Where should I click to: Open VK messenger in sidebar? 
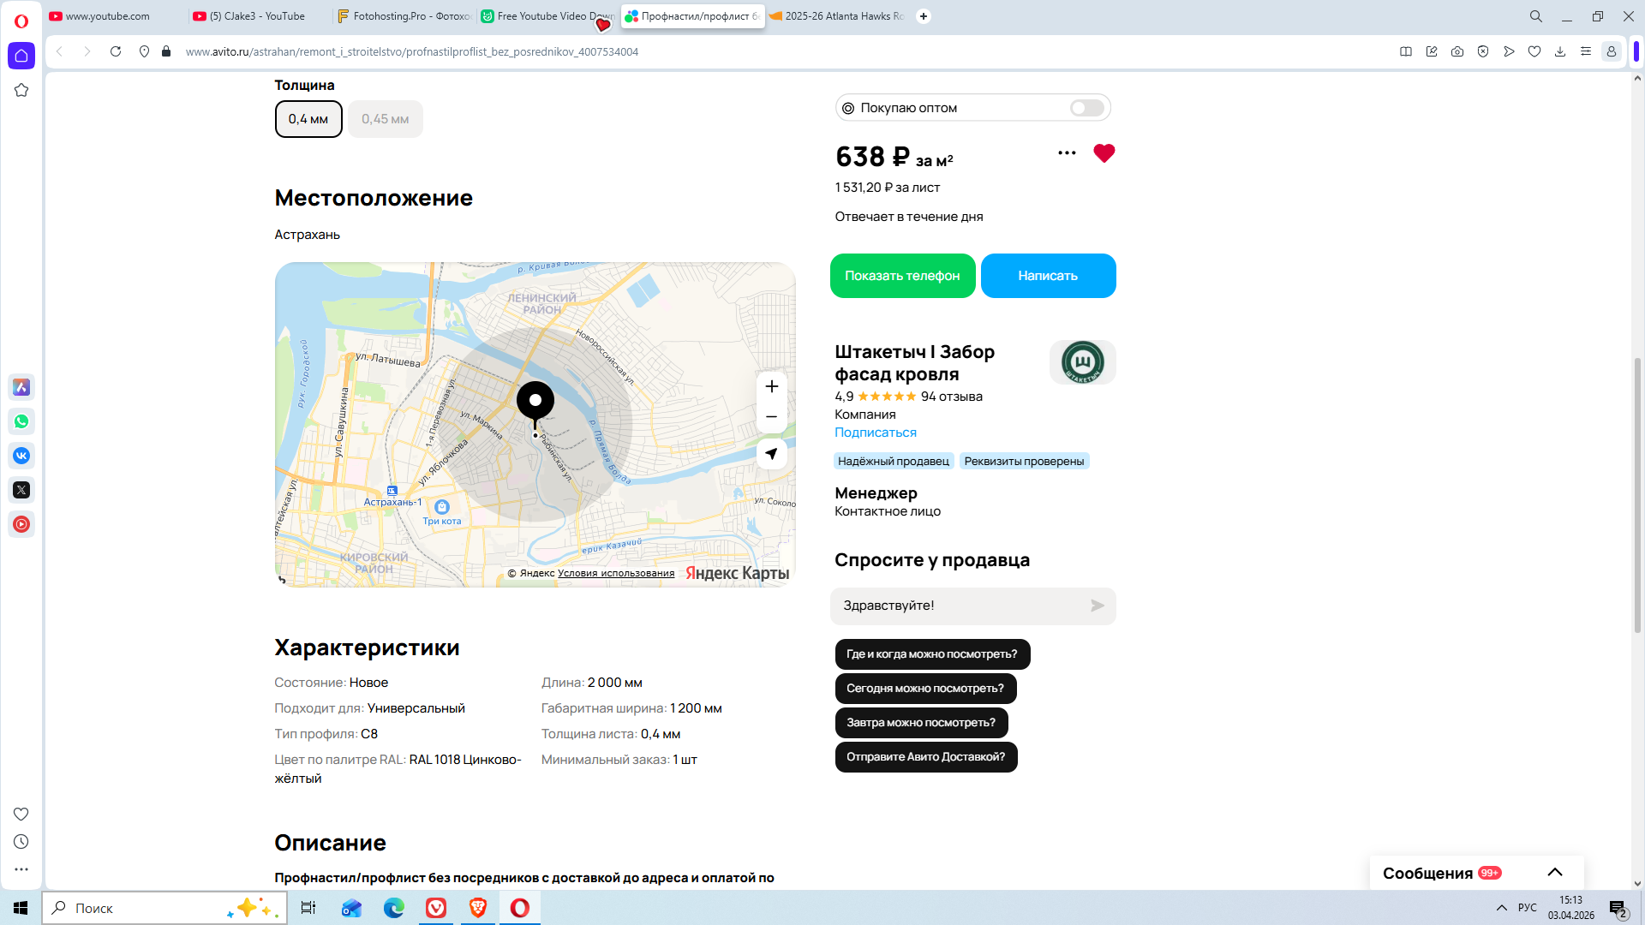pyautogui.click(x=21, y=456)
